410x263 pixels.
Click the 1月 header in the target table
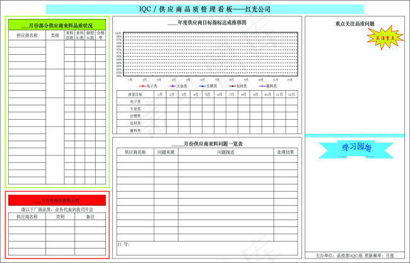coord(160,95)
